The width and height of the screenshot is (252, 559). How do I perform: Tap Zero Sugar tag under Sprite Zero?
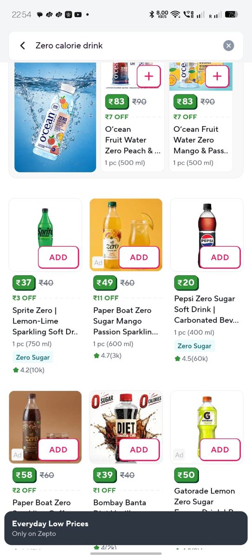[33, 357]
